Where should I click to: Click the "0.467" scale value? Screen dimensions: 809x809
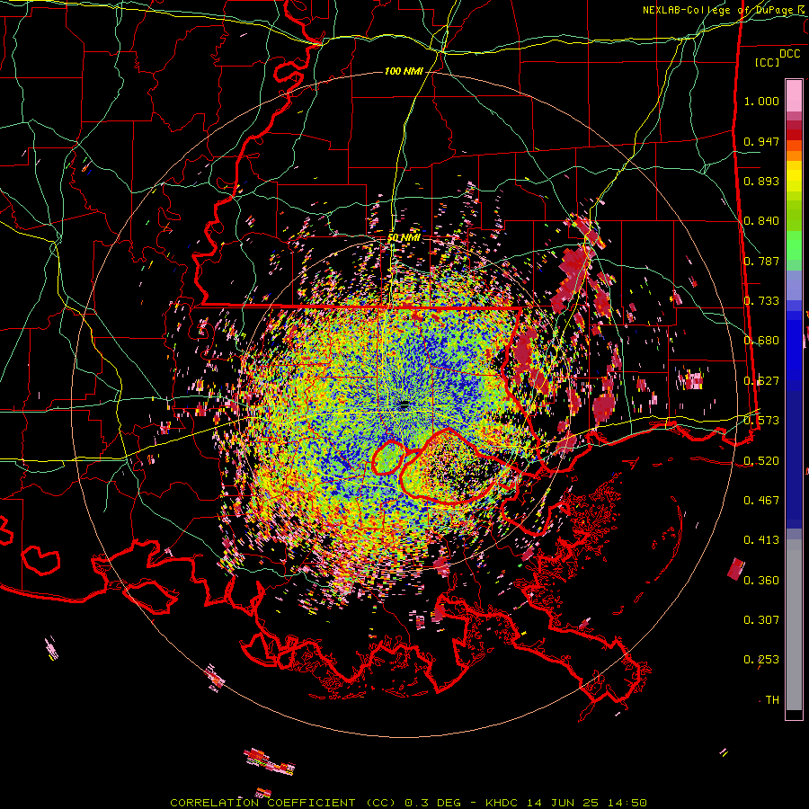pyautogui.click(x=761, y=500)
